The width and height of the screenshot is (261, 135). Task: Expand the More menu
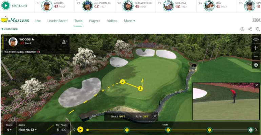tap(129, 21)
